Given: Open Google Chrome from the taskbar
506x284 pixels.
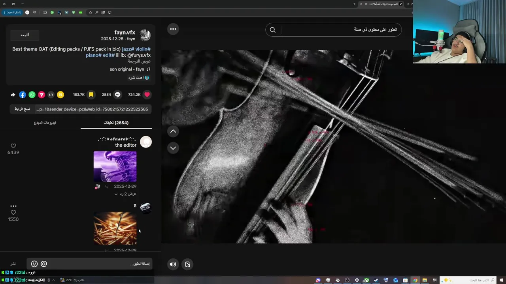Looking at the screenshot, I should click(415, 280).
